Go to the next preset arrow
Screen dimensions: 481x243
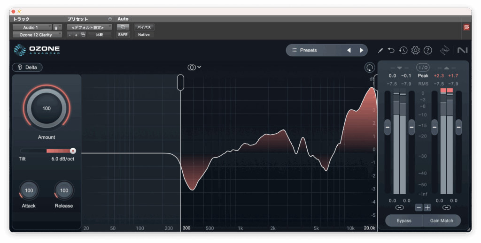pos(361,50)
